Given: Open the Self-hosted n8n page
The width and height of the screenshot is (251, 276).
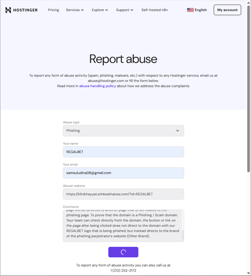Looking at the screenshot, I should pos(154,10).
